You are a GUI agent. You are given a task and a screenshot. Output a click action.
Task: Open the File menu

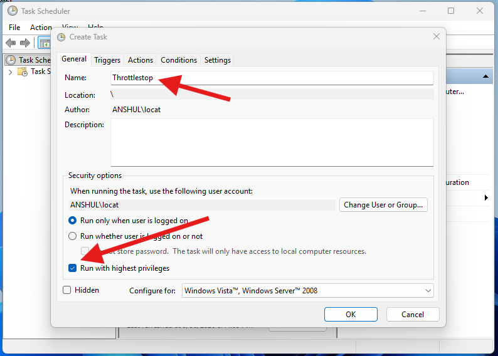click(x=14, y=28)
